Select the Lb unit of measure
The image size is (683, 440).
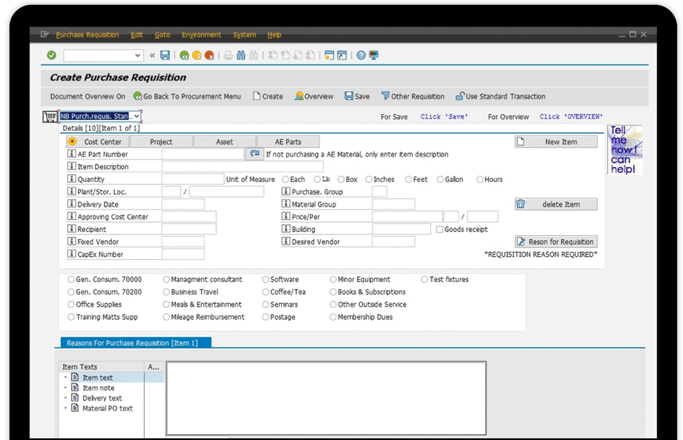[x=317, y=179]
